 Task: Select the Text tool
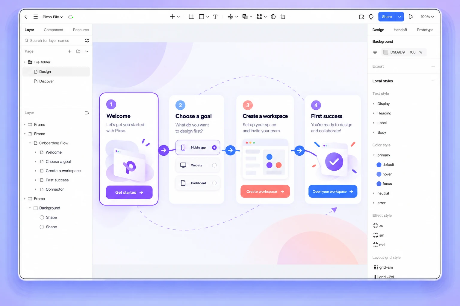[x=215, y=17]
